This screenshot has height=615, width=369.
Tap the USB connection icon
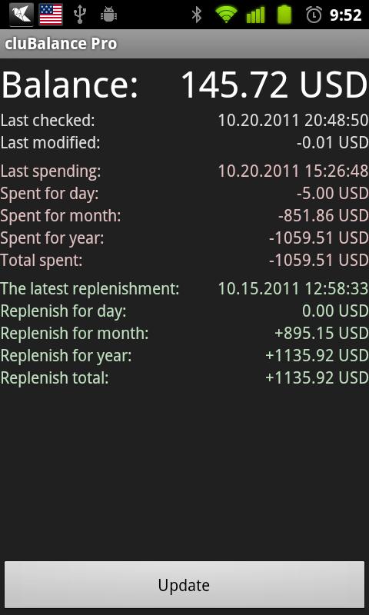(x=80, y=15)
